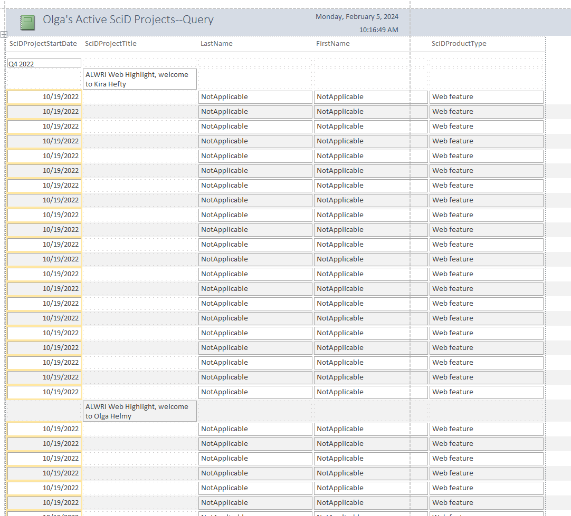Image resolution: width=571 pixels, height=516 pixels.
Task: Click the layout selector cross handle icon
Action: [4, 35]
